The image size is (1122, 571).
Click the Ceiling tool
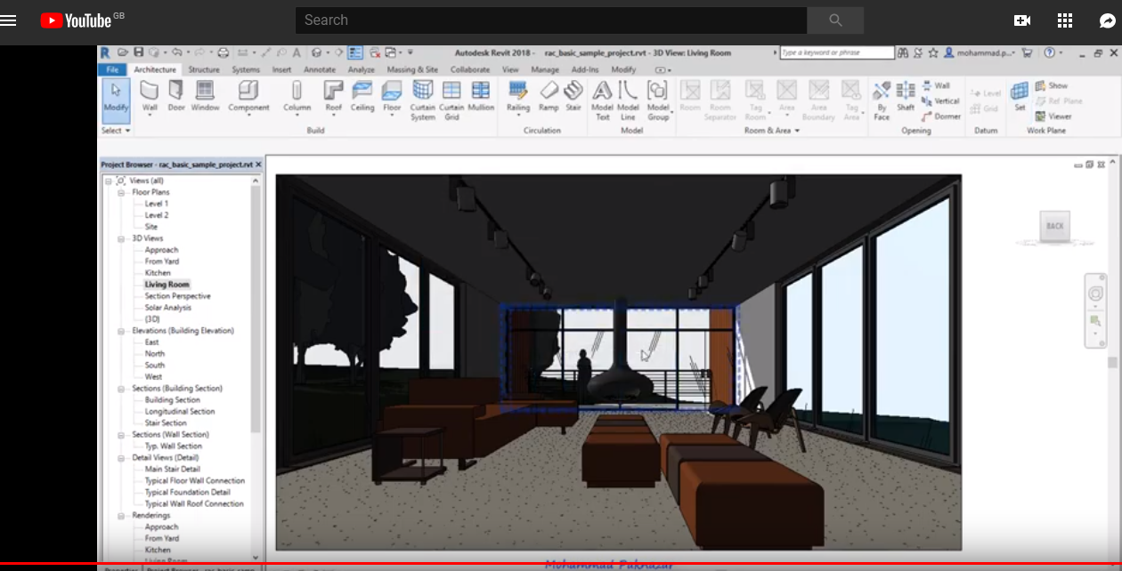(362, 97)
